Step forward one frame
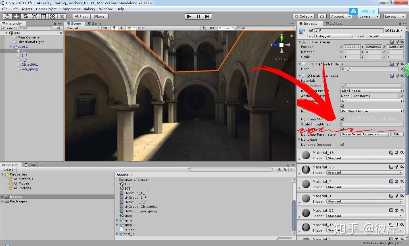 coord(207,16)
